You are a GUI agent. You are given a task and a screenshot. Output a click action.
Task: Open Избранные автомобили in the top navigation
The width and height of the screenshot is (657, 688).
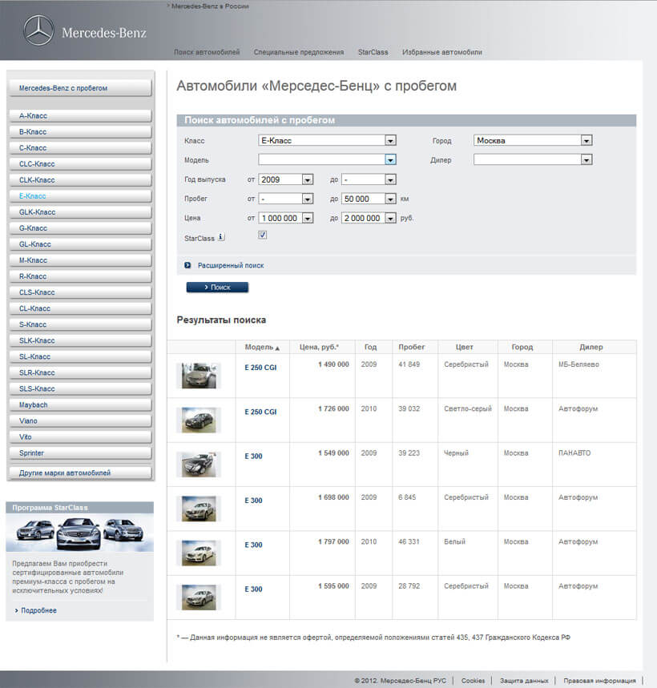tap(442, 52)
